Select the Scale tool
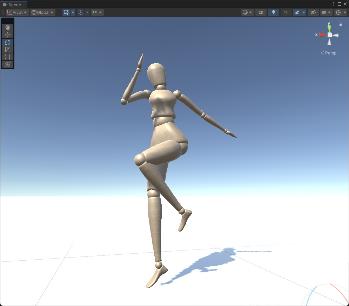 (x=8, y=49)
